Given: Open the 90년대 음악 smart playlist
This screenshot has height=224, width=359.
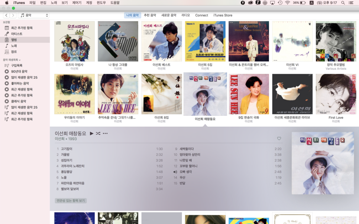Looking at the screenshot, I should click(x=25, y=72).
